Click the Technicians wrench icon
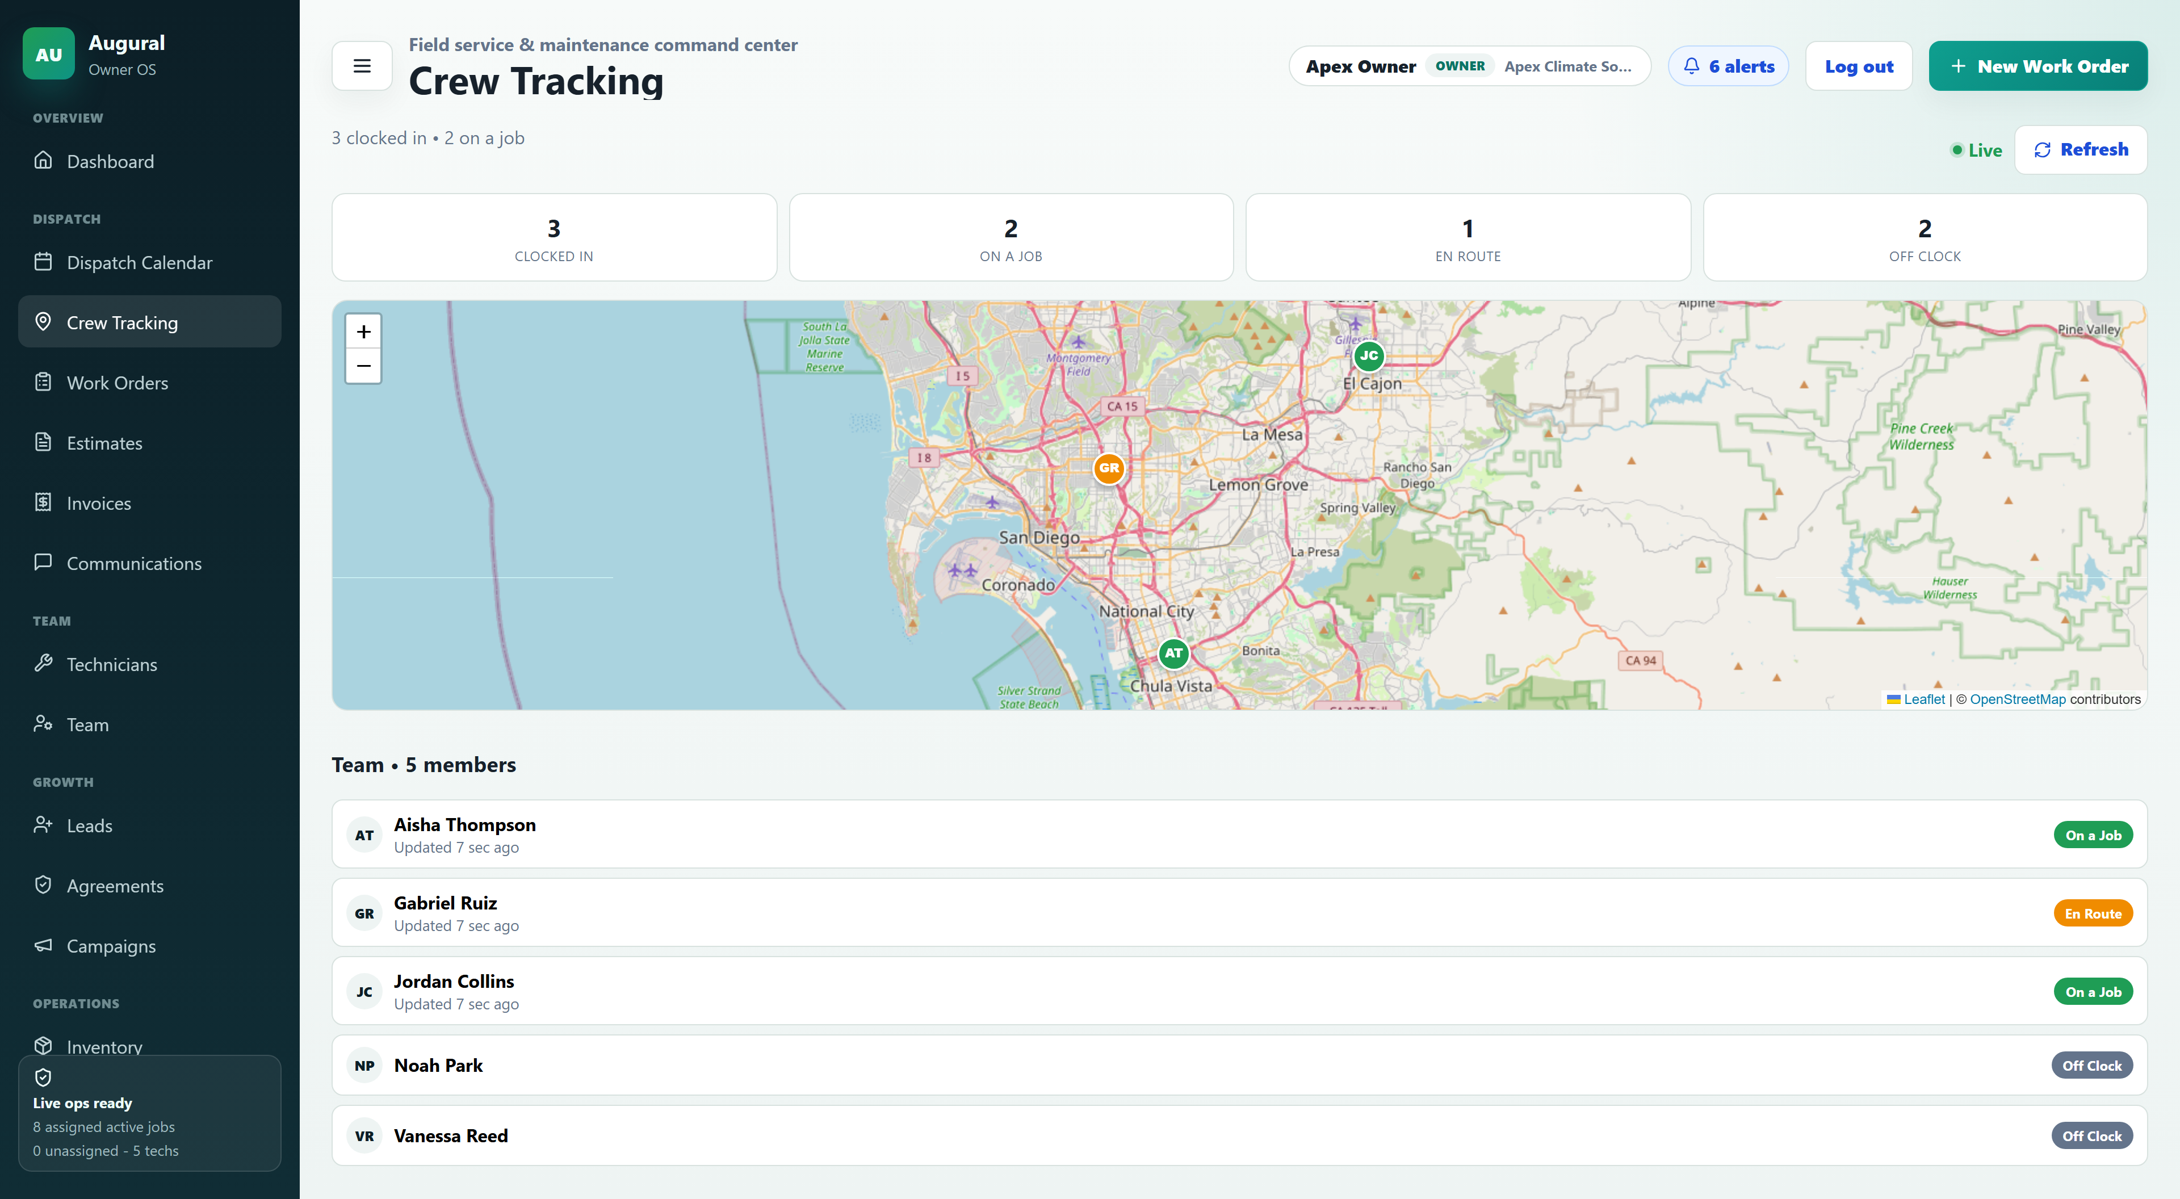The height and width of the screenshot is (1199, 2180). (43, 664)
